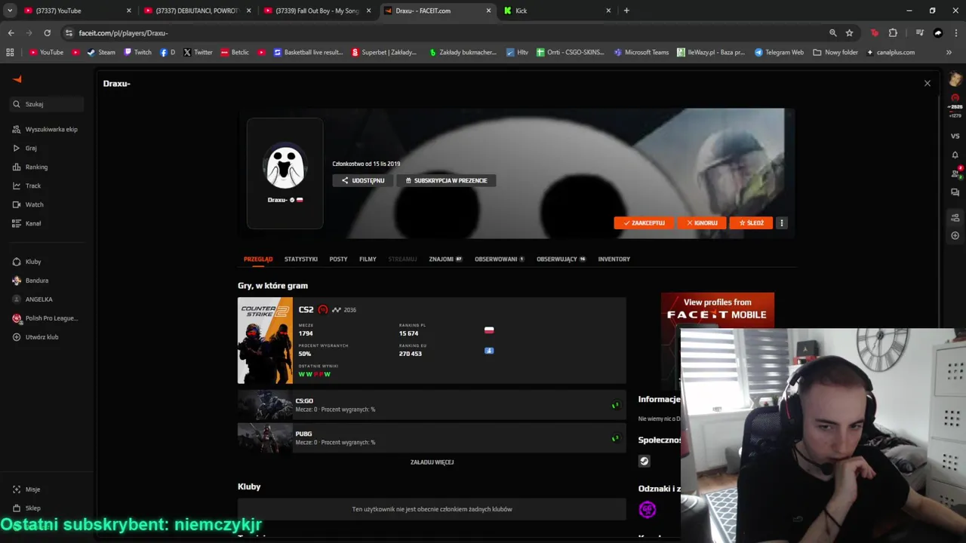
Task: Open the ANGELKA club
Action: pos(32,299)
